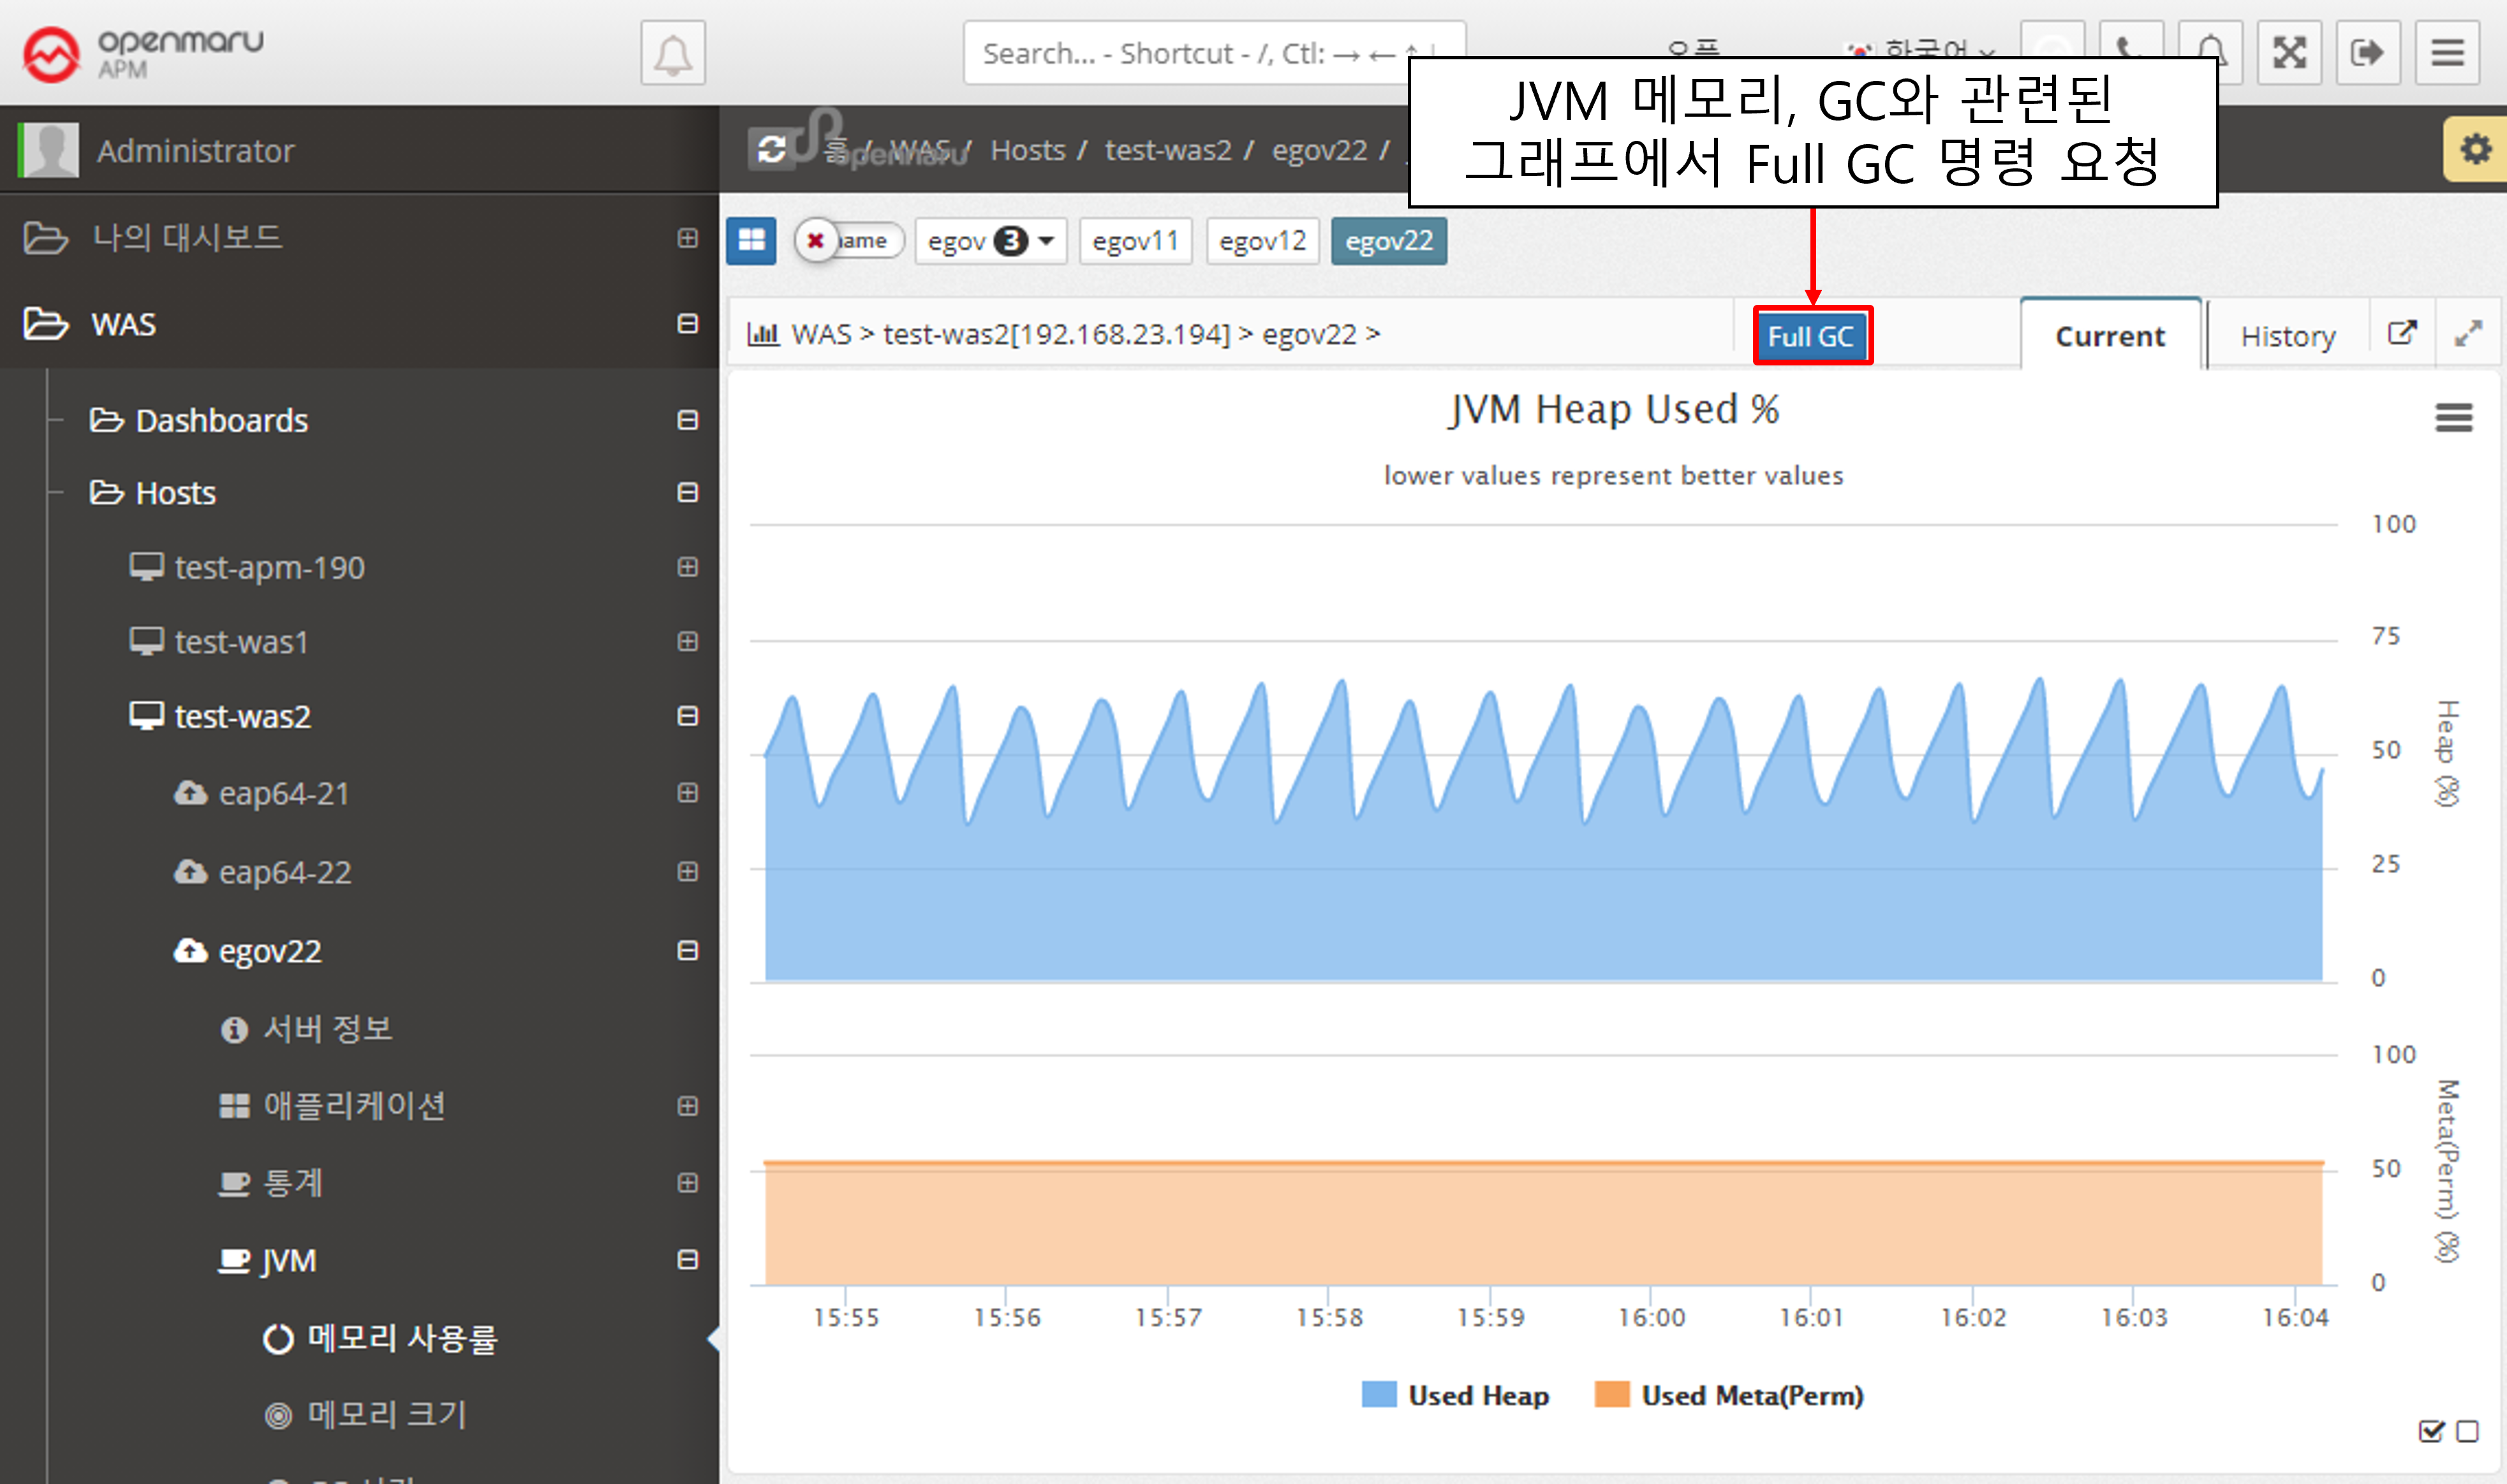Tick the empty checkbox below chart legend
Screen dimensions: 2507x1484
[x=2467, y=1431]
